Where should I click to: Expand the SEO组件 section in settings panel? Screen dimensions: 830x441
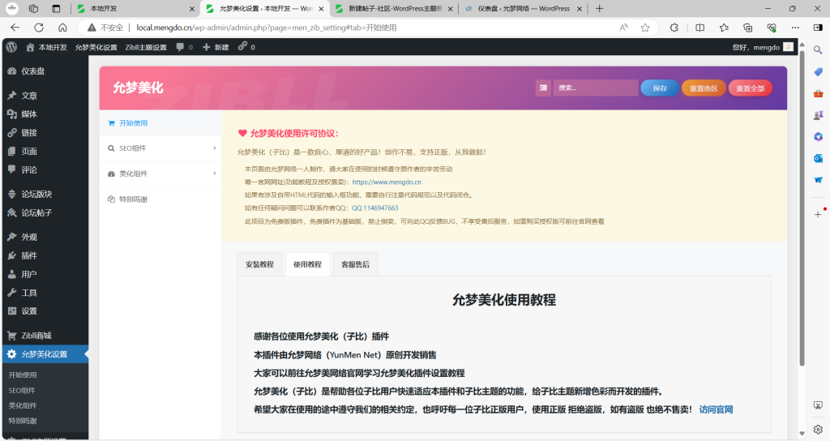(x=160, y=148)
